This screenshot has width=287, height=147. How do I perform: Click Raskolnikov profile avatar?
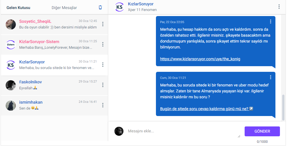coord(11,85)
